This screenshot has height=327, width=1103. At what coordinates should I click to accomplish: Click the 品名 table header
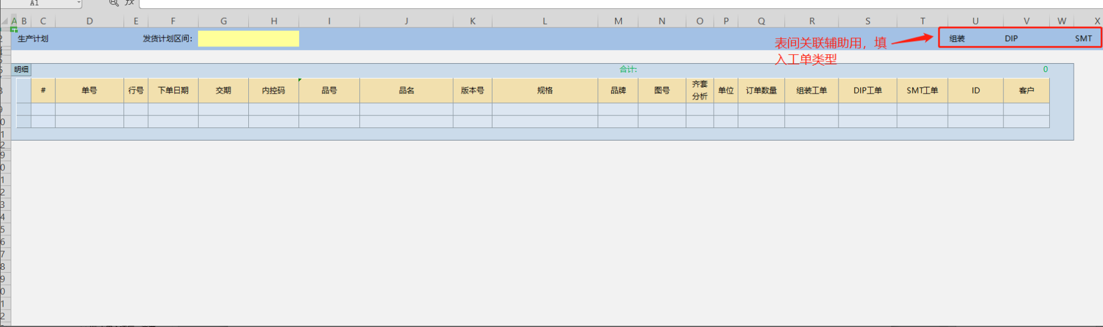coord(406,91)
